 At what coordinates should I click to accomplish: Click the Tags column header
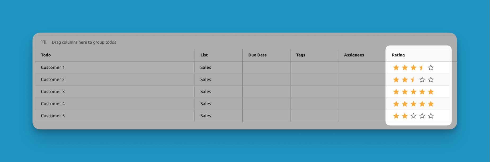coord(301,55)
